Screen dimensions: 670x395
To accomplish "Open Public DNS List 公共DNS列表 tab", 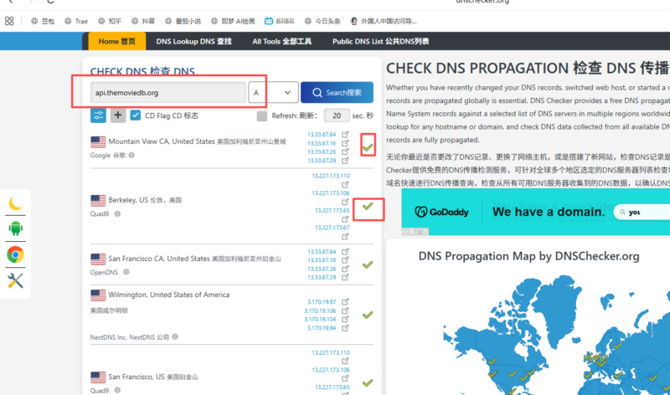I will [381, 41].
